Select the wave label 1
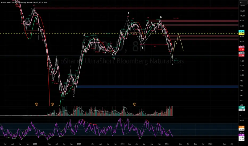Viewport: 248px width, 146px height. point(71,67)
